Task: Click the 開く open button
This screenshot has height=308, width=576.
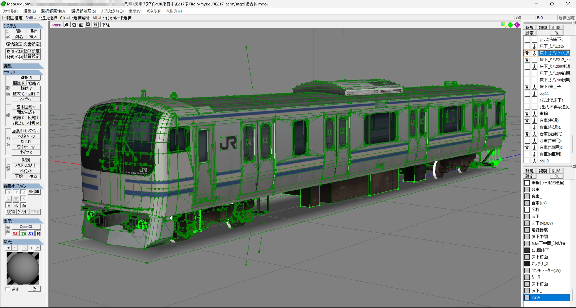Action: [19, 31]
